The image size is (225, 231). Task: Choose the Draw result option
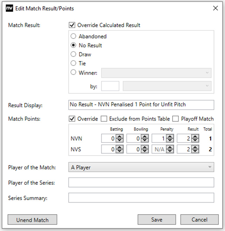click(73, 54)
